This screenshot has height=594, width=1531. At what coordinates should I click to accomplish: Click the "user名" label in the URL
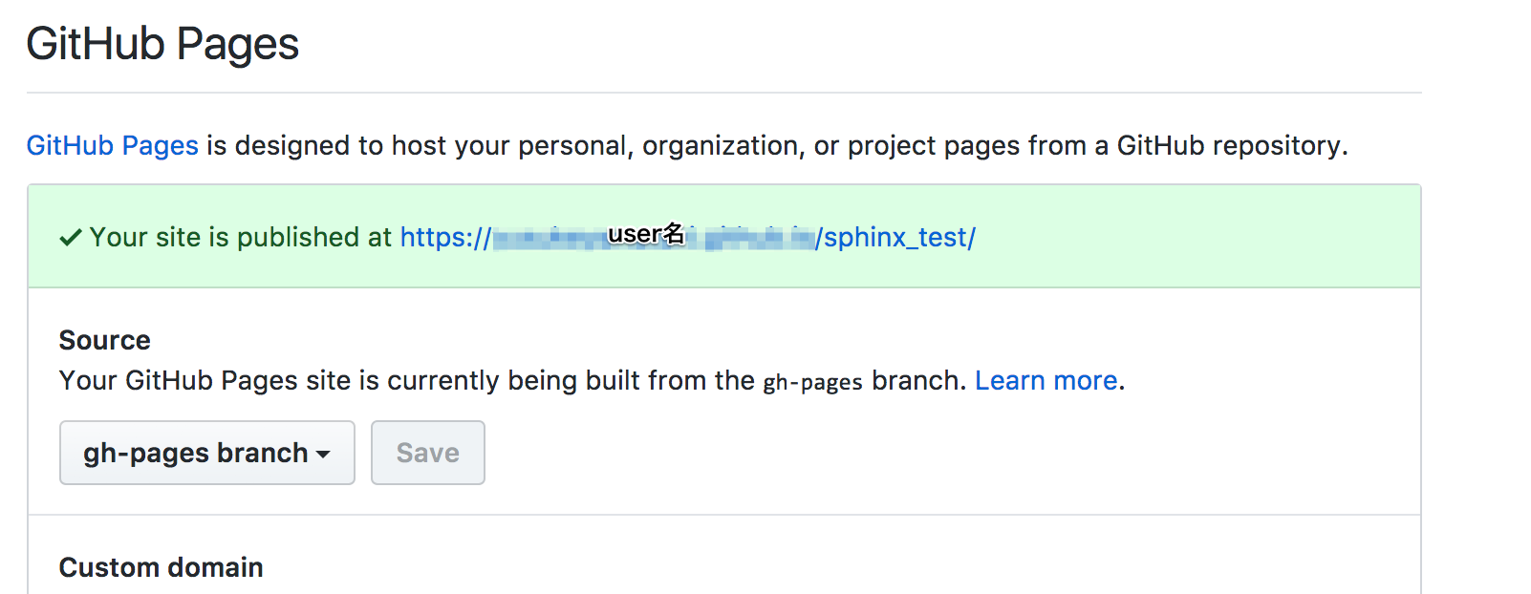[x=646, y=234]
